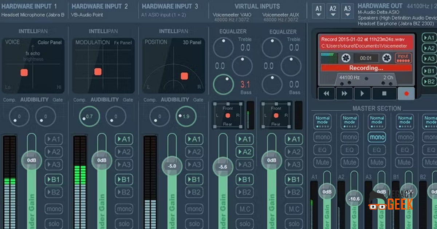
Task: Click the MODULATION label in Input 2 panel
Action: point(92,43)
